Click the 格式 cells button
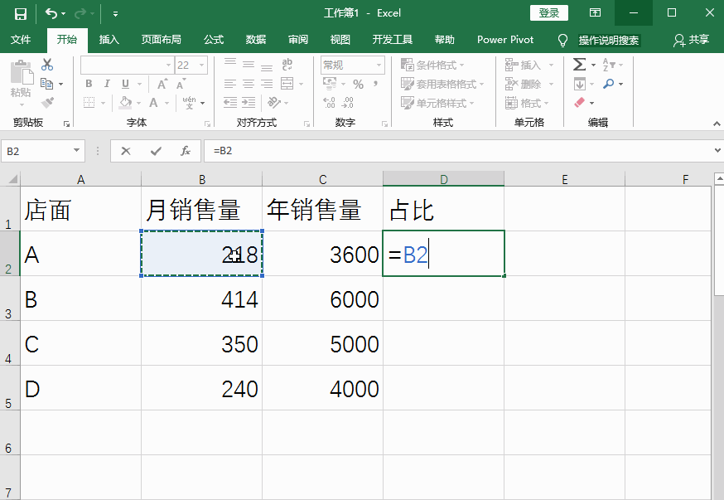The width and height of the screenshot is (724, 500). coord(527,103)
